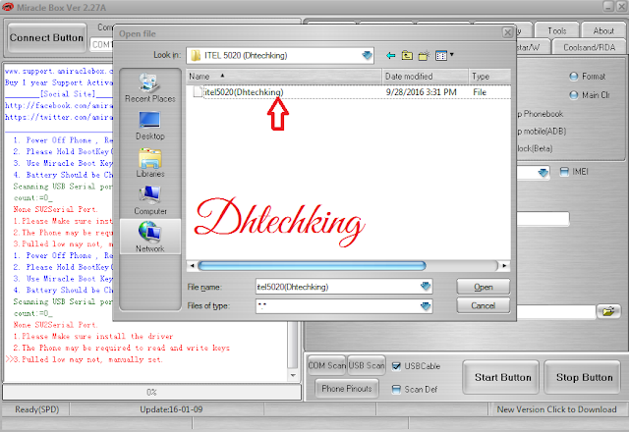Click Open button in file dialog
Viewport: 629px width, 432px height.
(483, 287)
